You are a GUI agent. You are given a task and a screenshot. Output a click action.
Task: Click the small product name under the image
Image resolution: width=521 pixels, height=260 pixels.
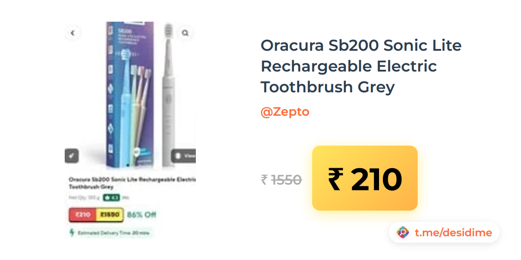[132, 183]
